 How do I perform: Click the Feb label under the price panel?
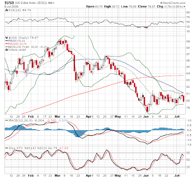[31, 117]
